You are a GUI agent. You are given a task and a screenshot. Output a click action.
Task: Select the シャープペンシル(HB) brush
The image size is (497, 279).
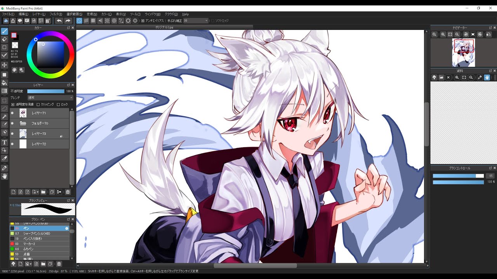[40, 234]
